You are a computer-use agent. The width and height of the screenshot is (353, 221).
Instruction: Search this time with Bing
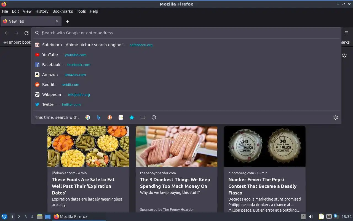pos(99,117)
